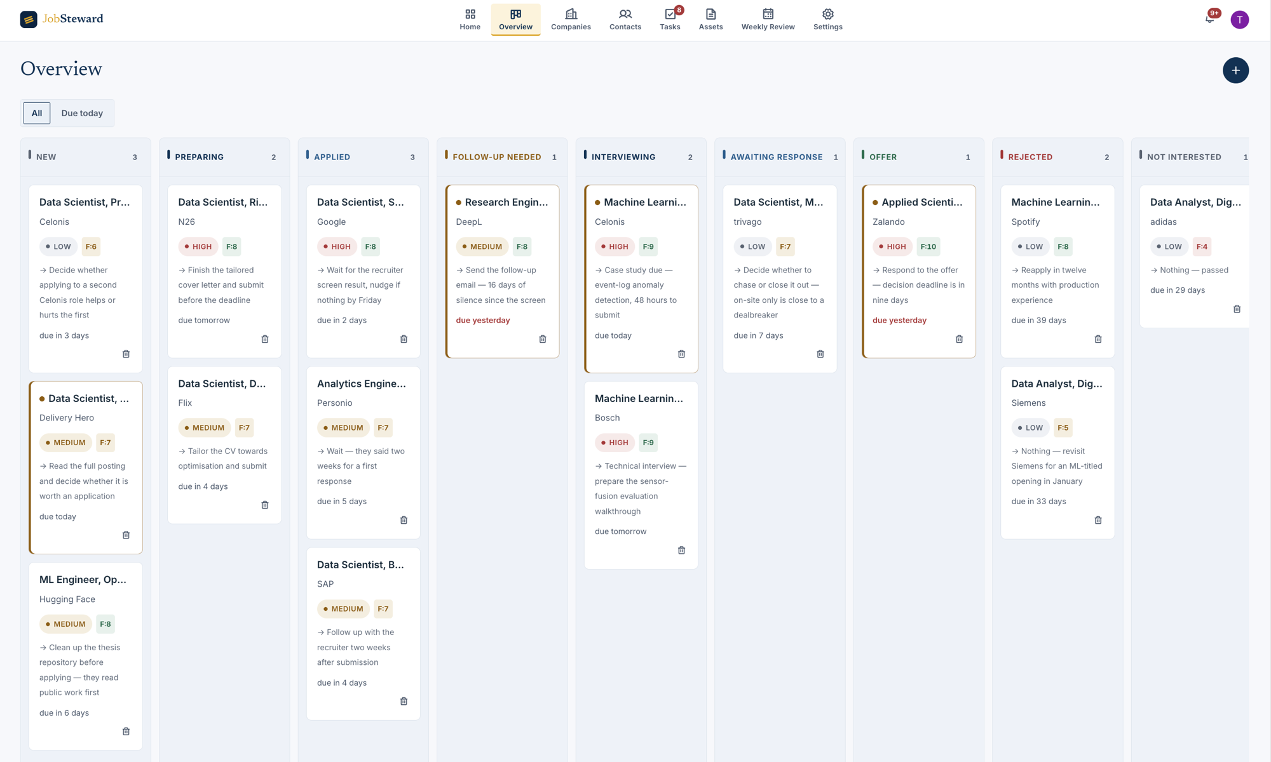1271x762 pixels.
Task: Delete the Hugging Face ML Engineer card
Action: tap(126, 732)
